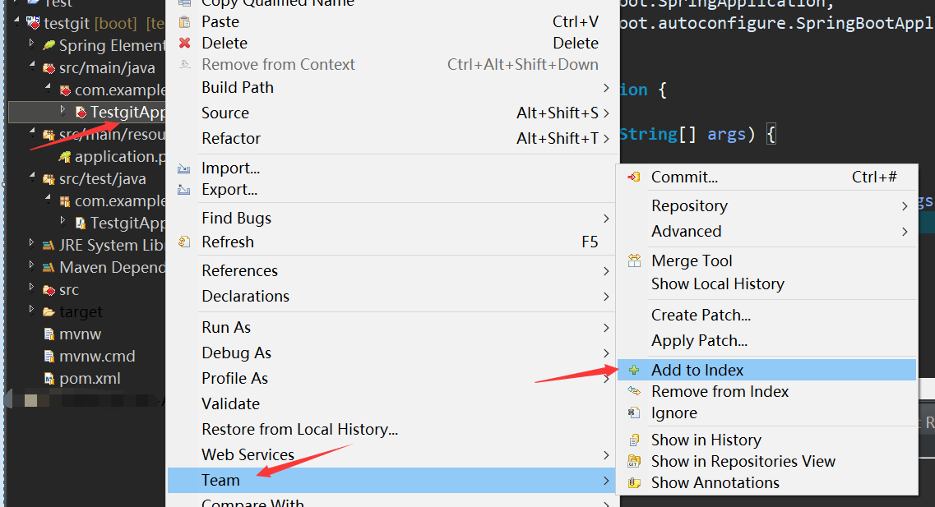Choose Create Patch...
Image resolution: width=935 pixels, height=507 pixels.
click(x=767, y=316)
